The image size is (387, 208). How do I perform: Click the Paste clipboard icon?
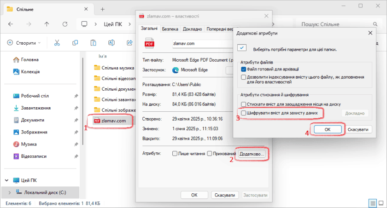tap(93, 43)
